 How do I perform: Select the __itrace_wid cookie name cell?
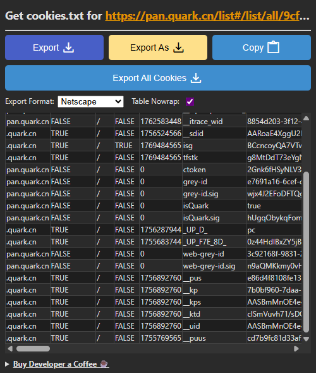pyautogui.click(x=214, y=122)
